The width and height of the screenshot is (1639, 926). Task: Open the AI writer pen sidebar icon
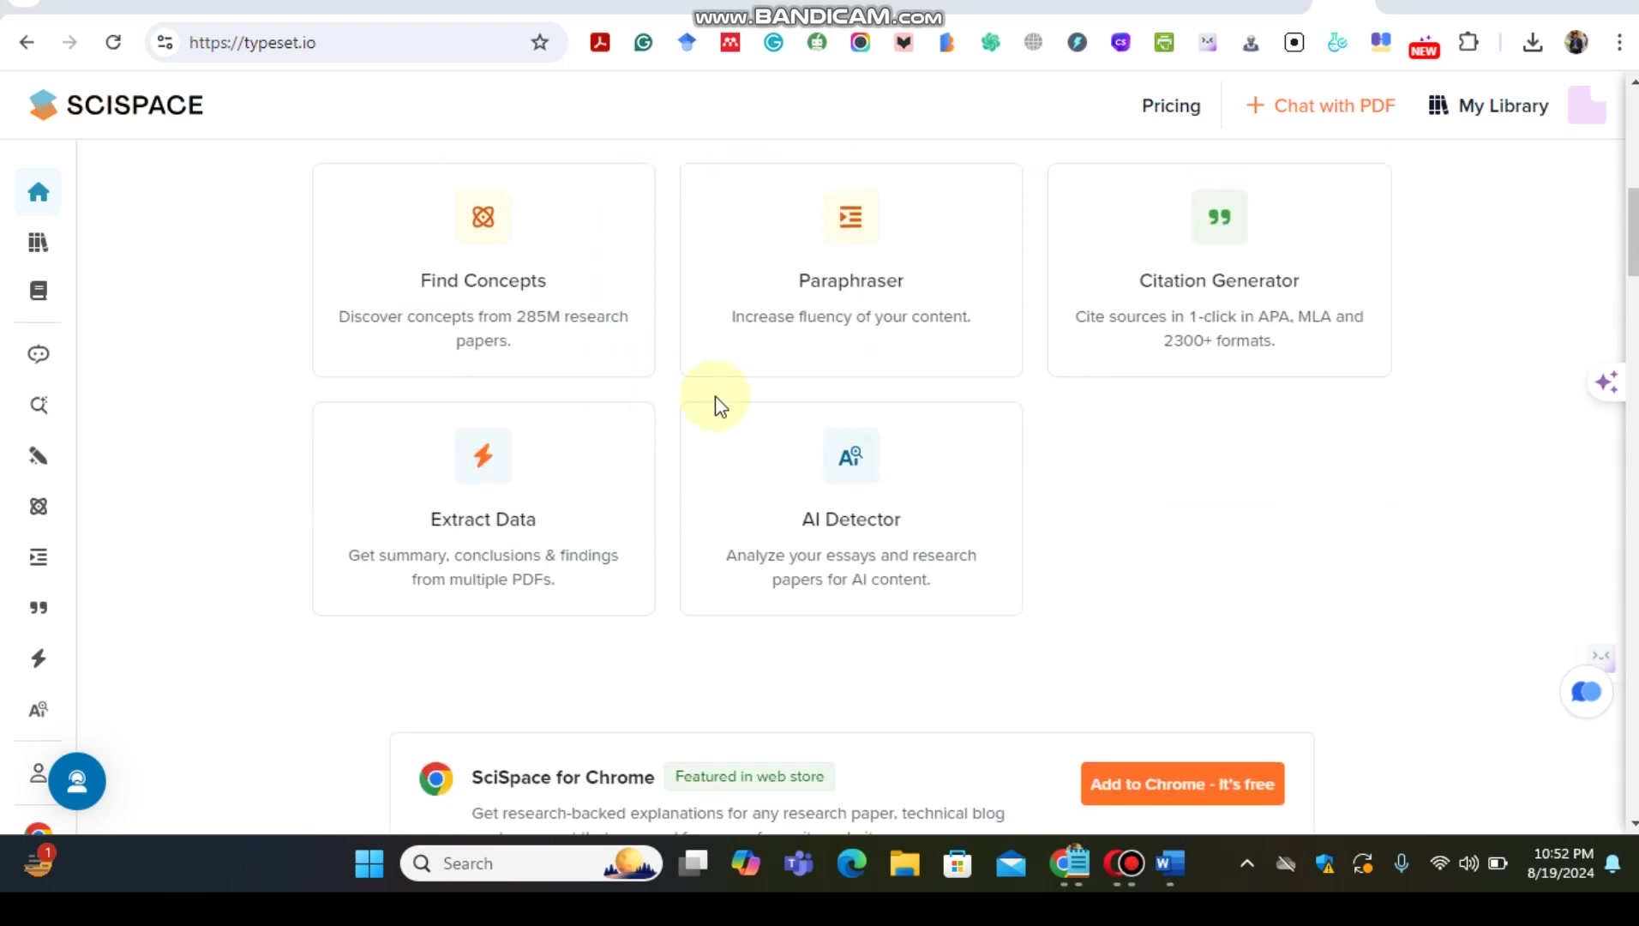(38, 456)
